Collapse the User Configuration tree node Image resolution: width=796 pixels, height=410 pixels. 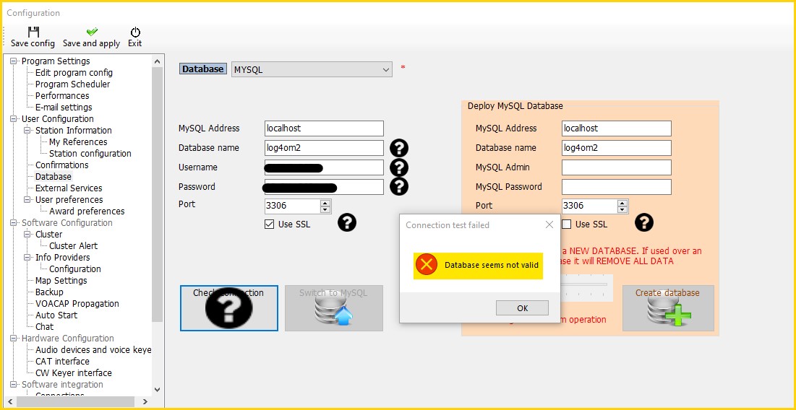[x=13, y=119]
